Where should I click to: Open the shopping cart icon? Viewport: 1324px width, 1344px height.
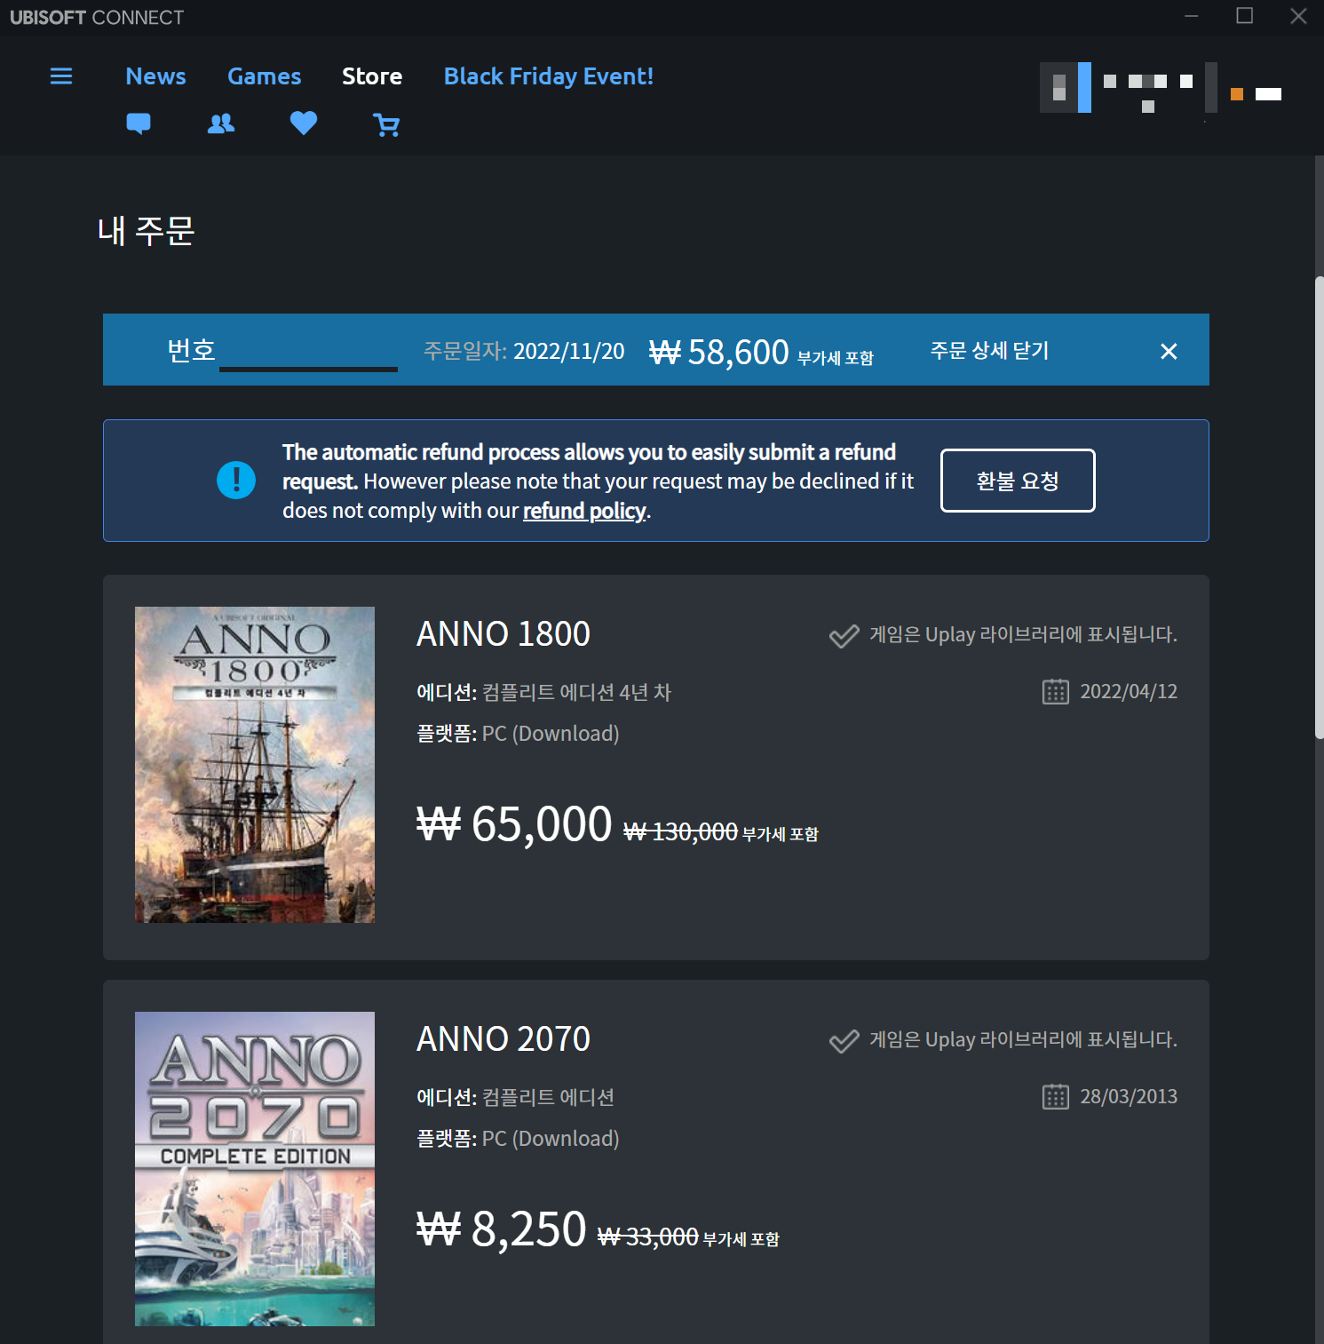pyautogui.click(x=386, y=124)
